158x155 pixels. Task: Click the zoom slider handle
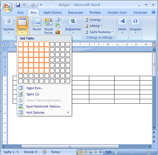pos(131,152)
